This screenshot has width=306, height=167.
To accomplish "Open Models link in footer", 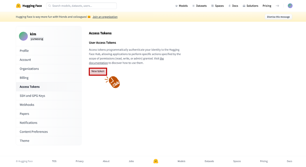I will 182,161.
